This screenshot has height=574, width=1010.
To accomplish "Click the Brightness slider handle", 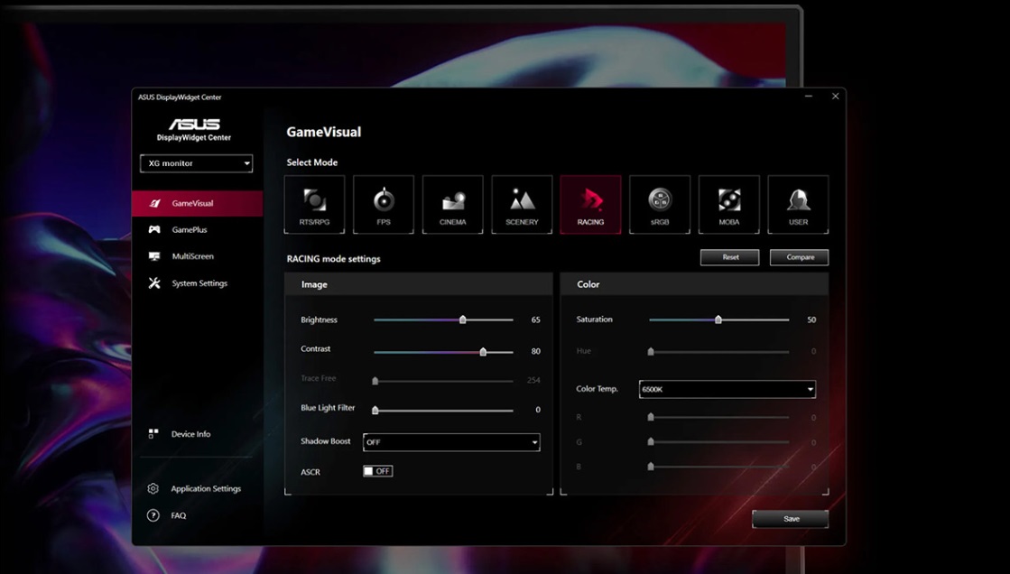I will pos(463,319).
